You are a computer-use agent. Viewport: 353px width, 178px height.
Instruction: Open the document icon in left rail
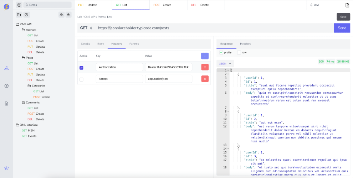click(6, 104)
